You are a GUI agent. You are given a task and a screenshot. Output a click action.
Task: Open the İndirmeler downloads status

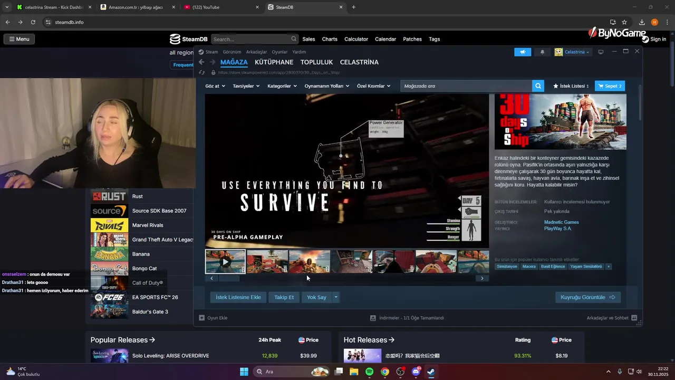pyautogui.click(x=407, y=318)
